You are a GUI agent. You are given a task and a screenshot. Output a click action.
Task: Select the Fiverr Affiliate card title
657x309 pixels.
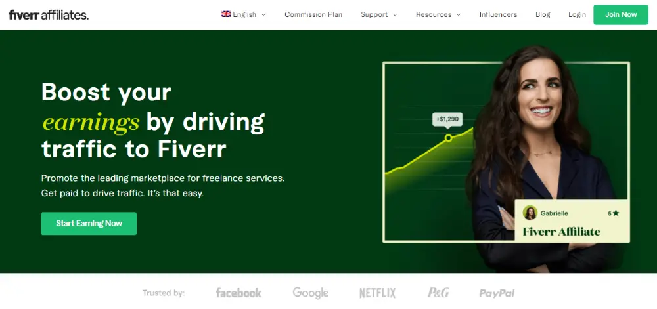(562, 232)
